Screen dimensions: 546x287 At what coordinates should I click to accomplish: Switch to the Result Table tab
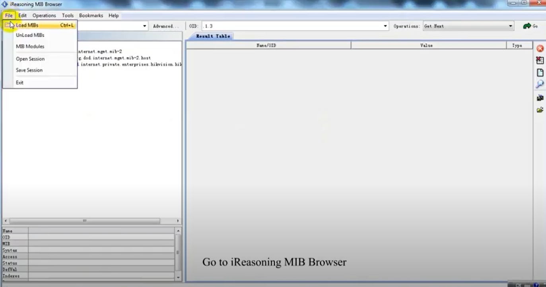click(213, 36)
